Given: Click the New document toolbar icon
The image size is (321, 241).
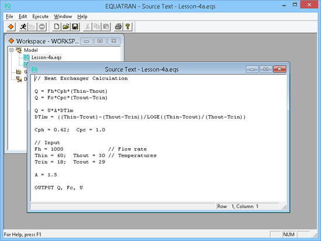Looking at the screenshot, I should [x=57, y=27].
